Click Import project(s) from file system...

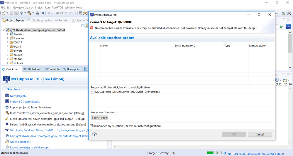coord(31,107)
